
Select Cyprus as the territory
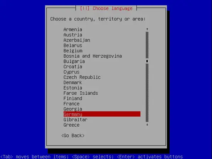pyautogui.click(x=71, y=72)
